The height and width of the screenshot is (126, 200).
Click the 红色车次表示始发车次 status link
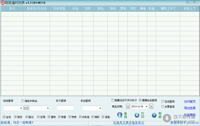point(129,123)
